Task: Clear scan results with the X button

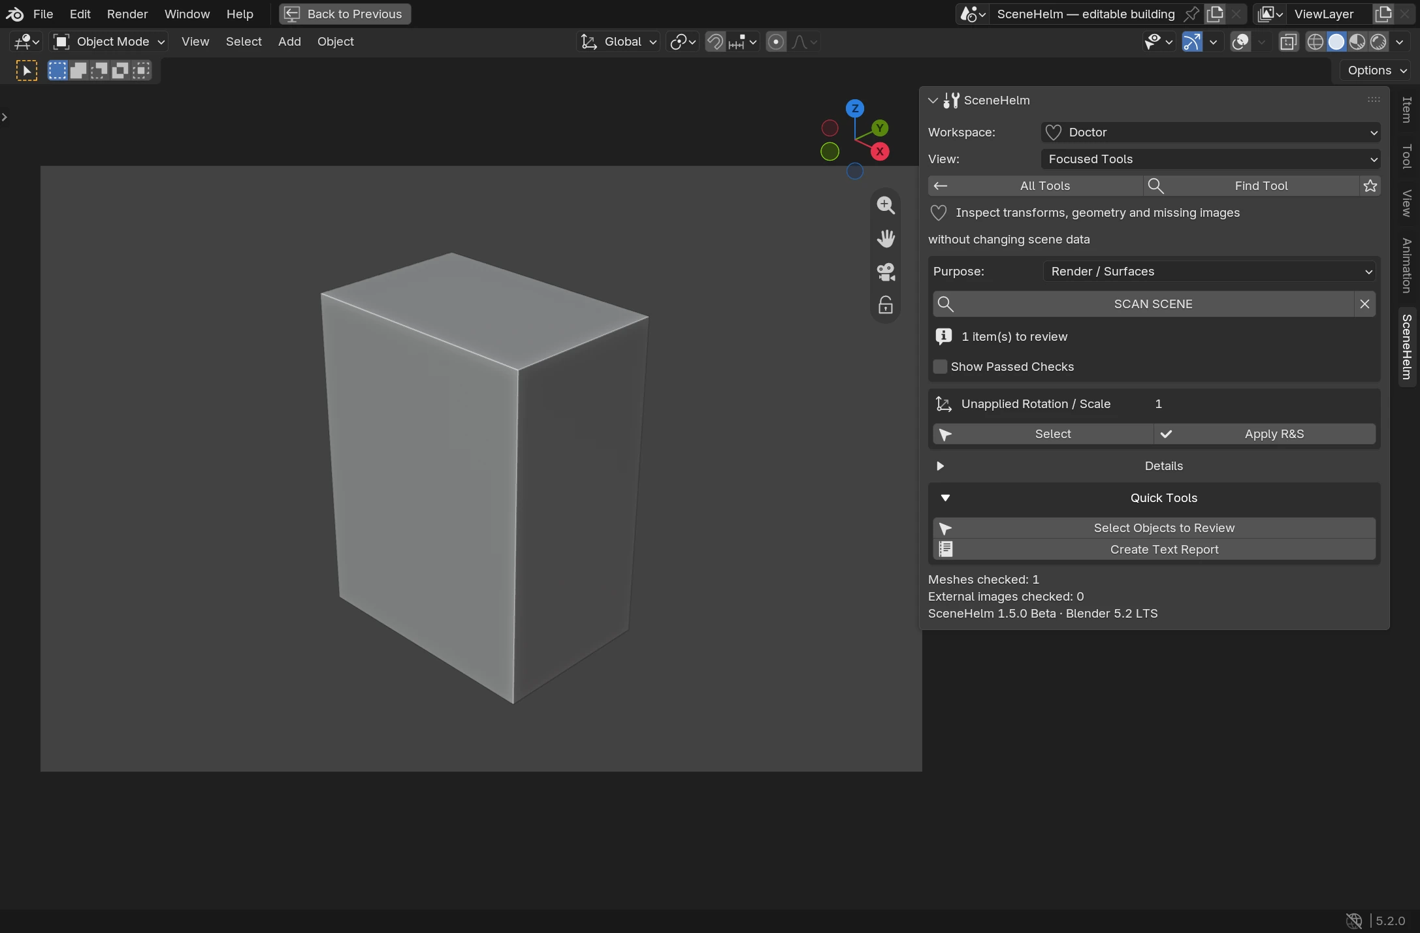Action: click(x=1364, y=304)
